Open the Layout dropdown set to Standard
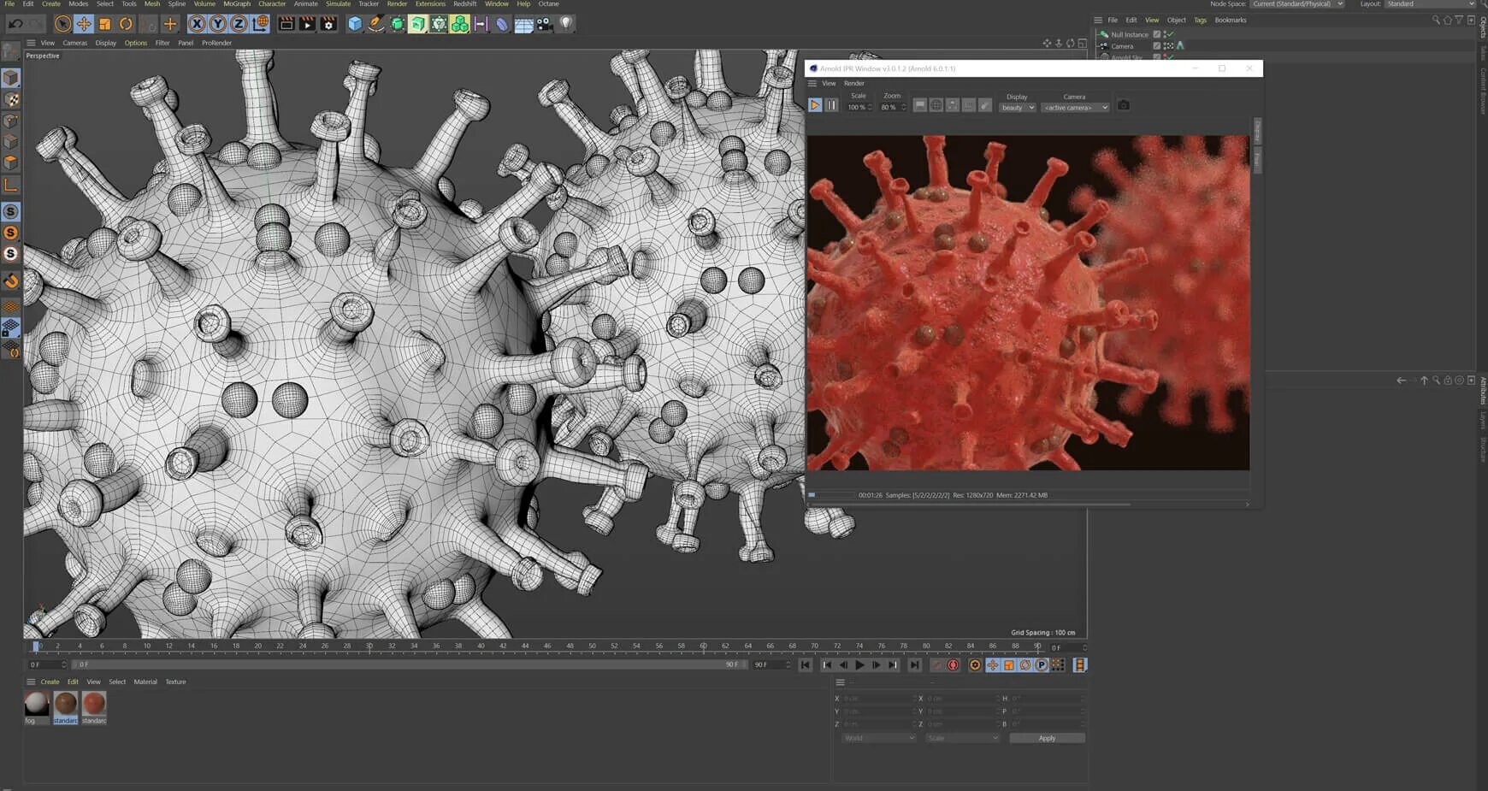Screen dimensions: 1488x791 1430,4
